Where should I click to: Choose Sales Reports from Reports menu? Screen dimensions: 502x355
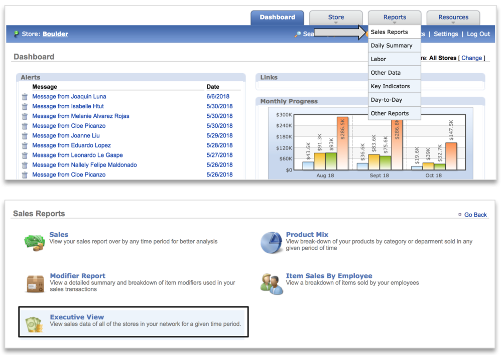point(395,32)
